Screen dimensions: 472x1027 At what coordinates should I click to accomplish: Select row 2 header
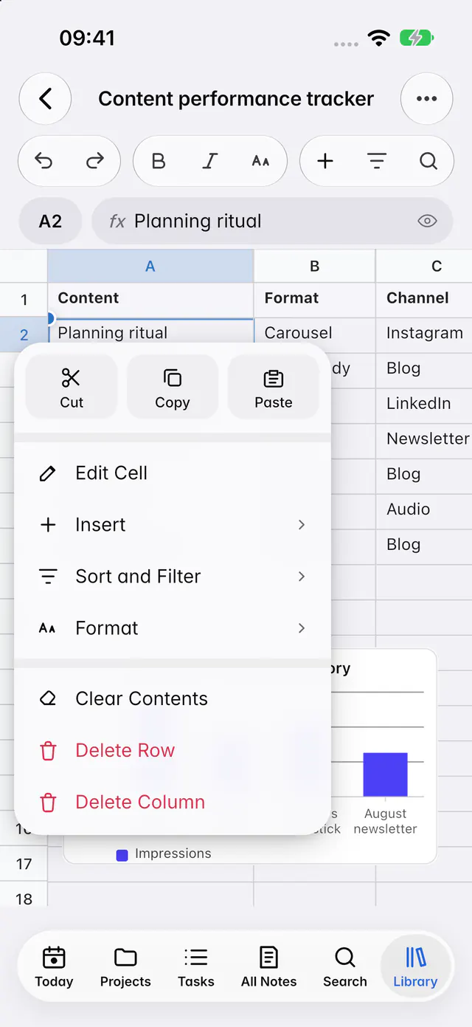coord(24,335)
